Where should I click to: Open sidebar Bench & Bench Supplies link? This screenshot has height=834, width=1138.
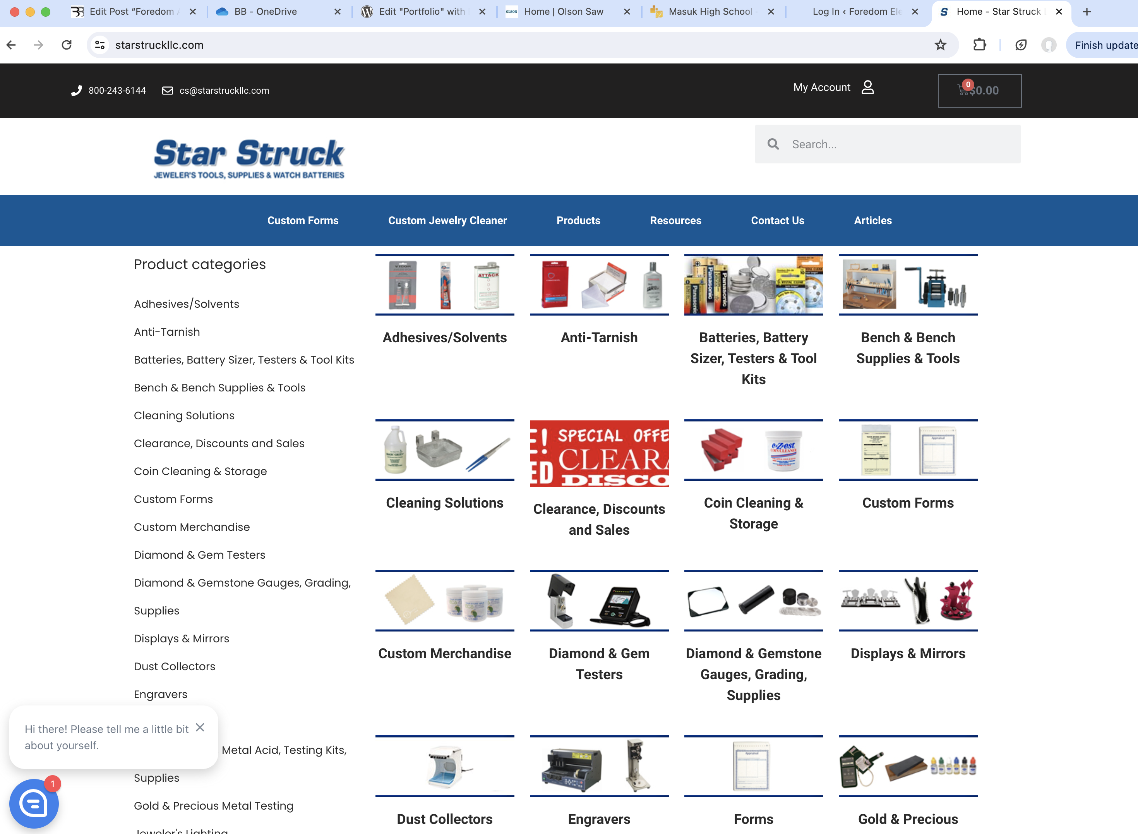219,387
